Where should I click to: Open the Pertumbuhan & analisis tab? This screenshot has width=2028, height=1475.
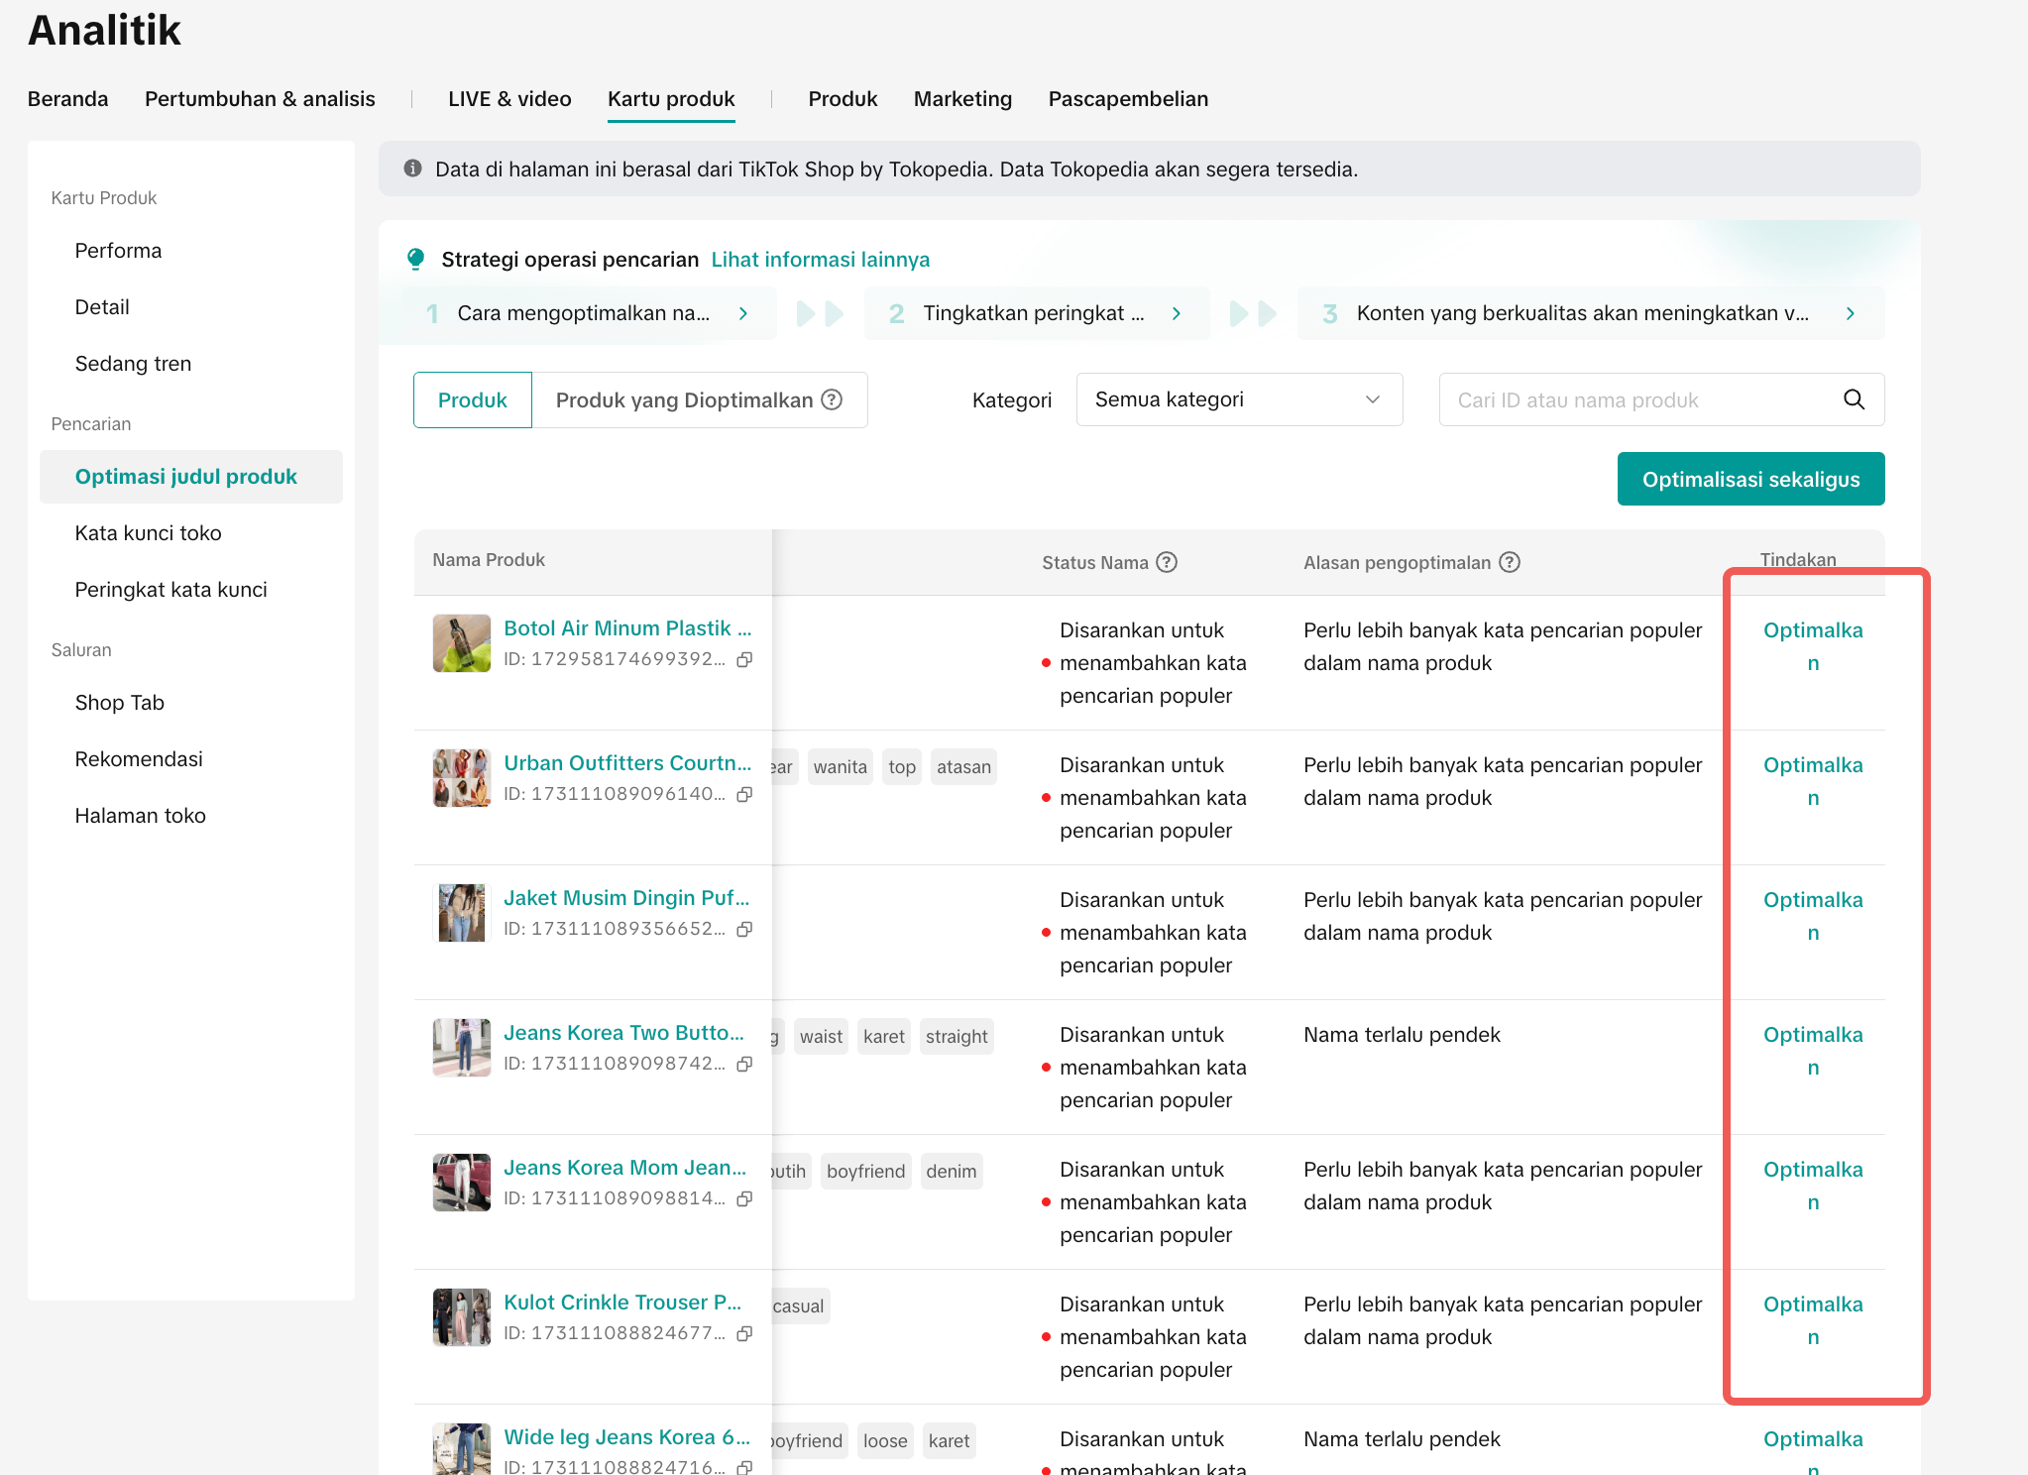pyautogui.click(x=260, y=99)
